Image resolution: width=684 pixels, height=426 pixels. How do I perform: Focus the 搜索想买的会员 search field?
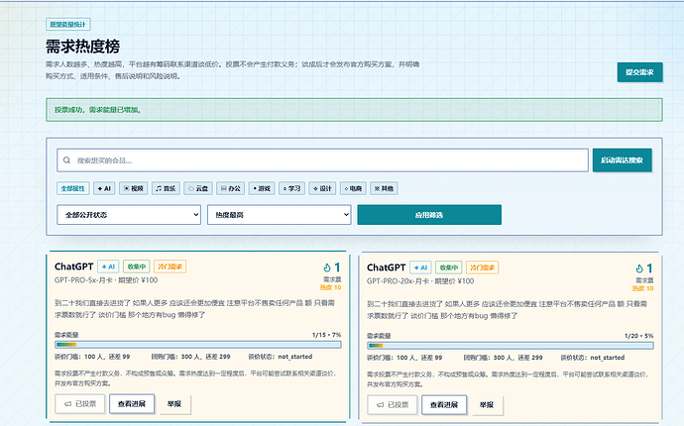322,160
